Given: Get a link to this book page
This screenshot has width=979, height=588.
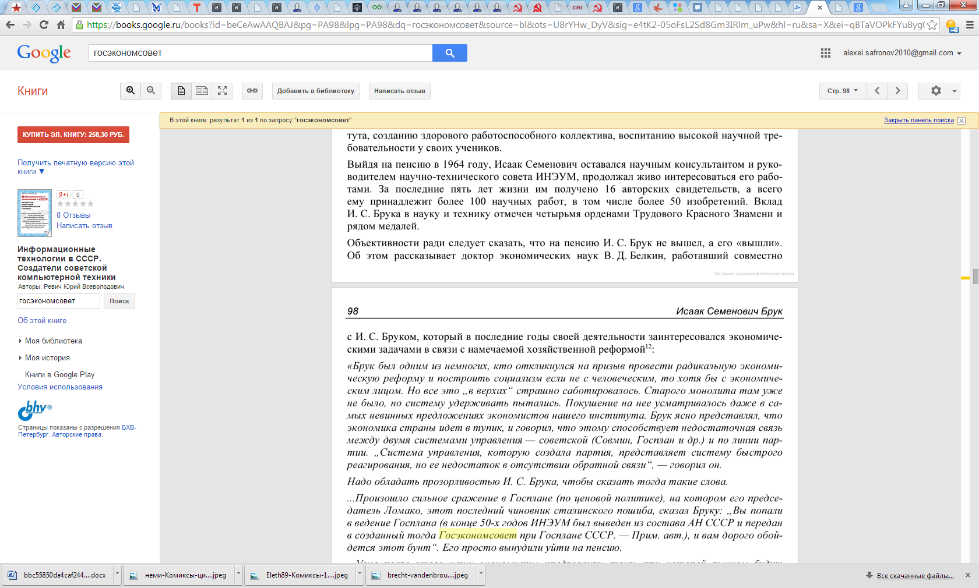Looking at the screenshot, I should 252,91.
